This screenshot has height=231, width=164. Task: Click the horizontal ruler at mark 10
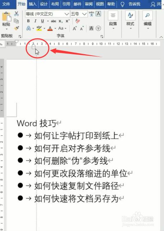[x=101, y=44]
